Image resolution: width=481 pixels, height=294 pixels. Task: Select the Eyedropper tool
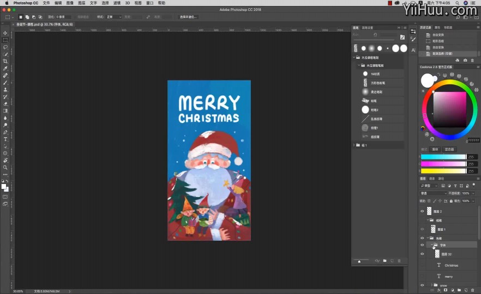(x=5, y=68)
